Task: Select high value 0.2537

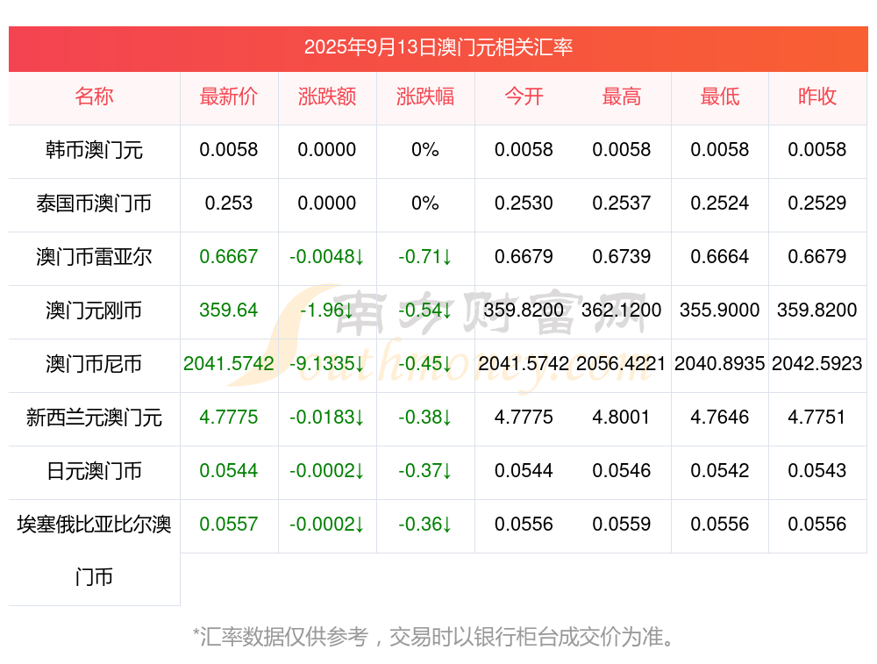Action: pos(622,203)
